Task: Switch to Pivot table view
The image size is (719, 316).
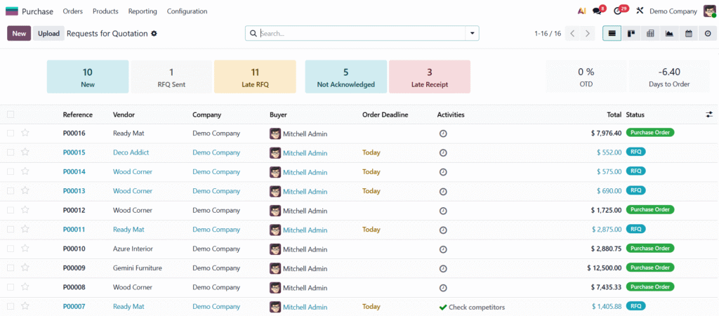Action: coord(650,34)
